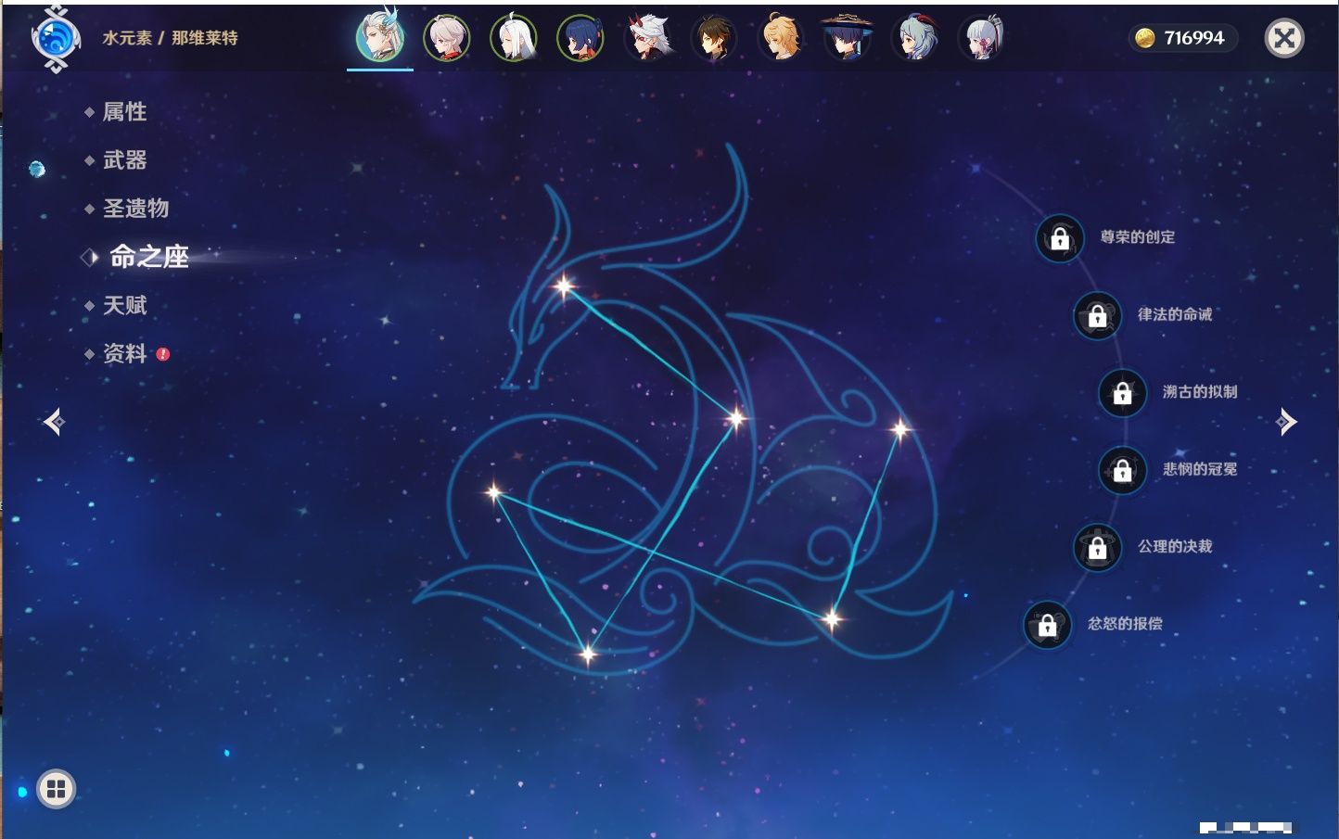The width and height of the screenshot is (1339, 839).
Task: Choose the blonde Traveler avatar
Action: pos(781,39)
